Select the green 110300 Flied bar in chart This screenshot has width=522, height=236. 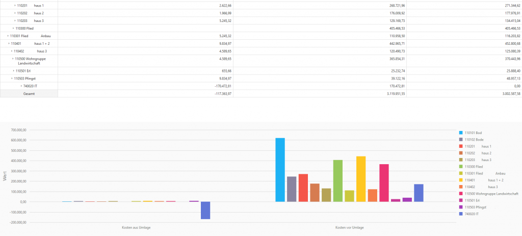[337, 181]
